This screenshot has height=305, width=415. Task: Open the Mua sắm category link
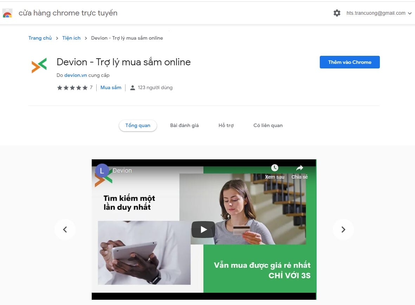[111, 87]
